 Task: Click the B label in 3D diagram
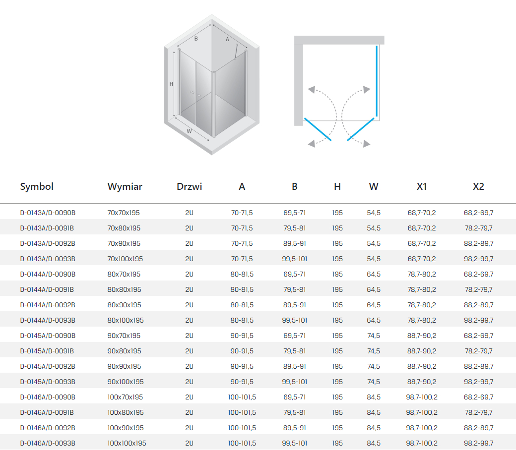pos(196,39)
